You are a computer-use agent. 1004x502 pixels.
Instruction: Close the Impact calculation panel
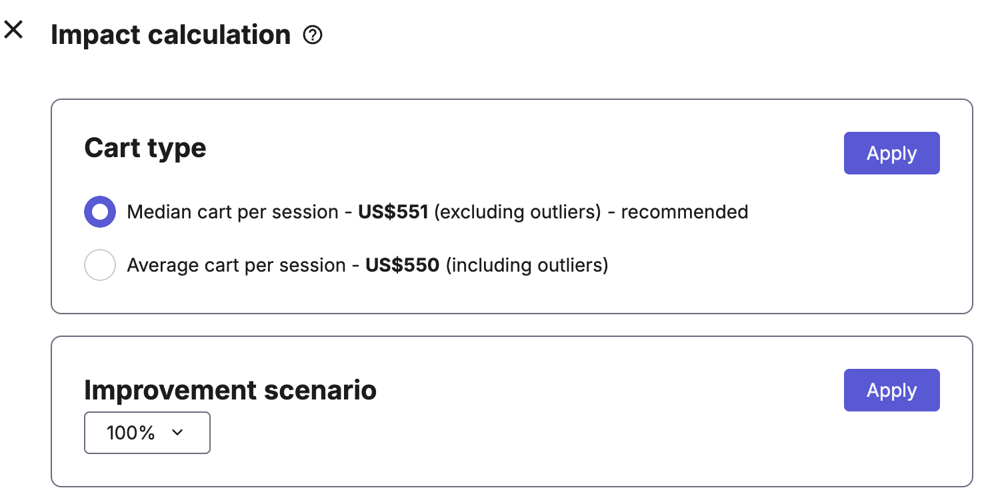point(13,29)
